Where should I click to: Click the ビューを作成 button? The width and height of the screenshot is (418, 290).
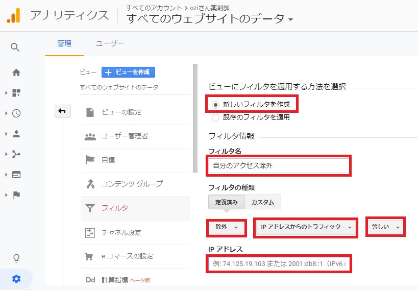click(128, 72)
